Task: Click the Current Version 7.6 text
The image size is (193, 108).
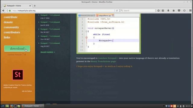Action: tap(17, 55)
